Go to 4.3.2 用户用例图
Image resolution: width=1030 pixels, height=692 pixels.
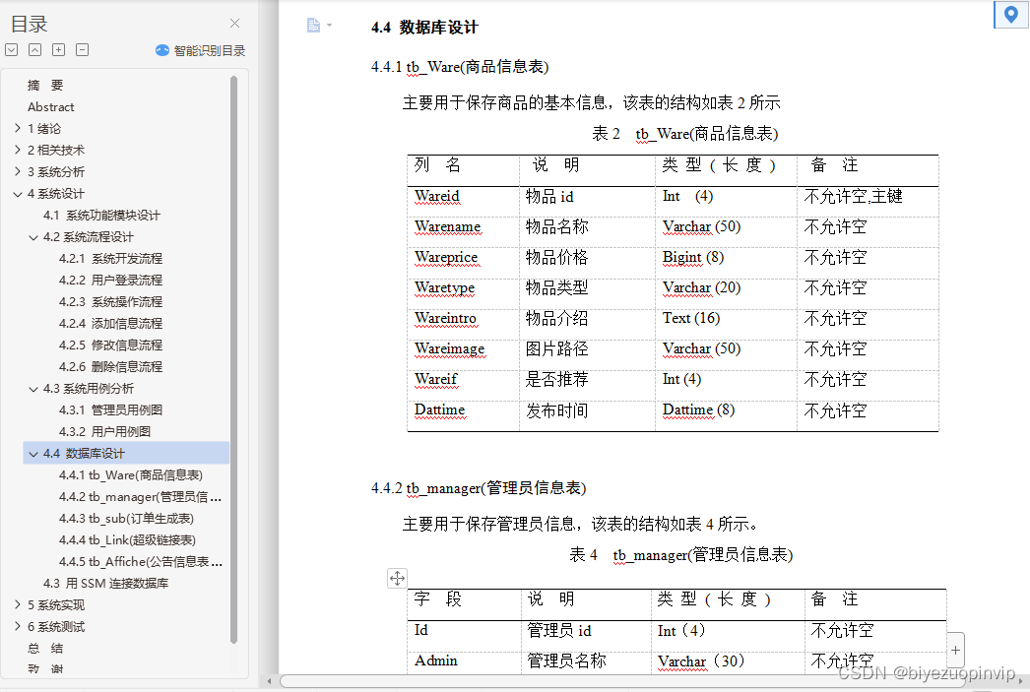coord(104,432)
